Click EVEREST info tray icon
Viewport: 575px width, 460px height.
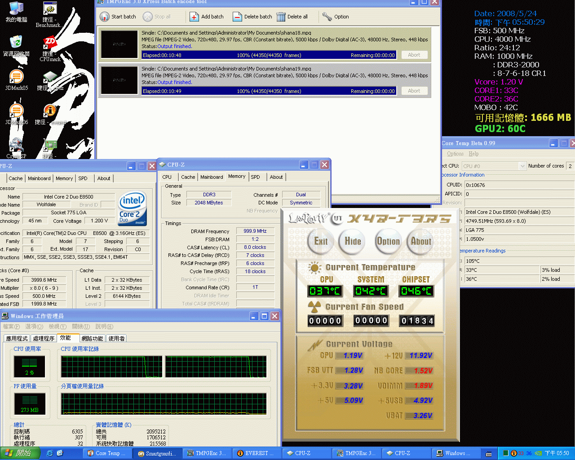(x=514, y=454)
